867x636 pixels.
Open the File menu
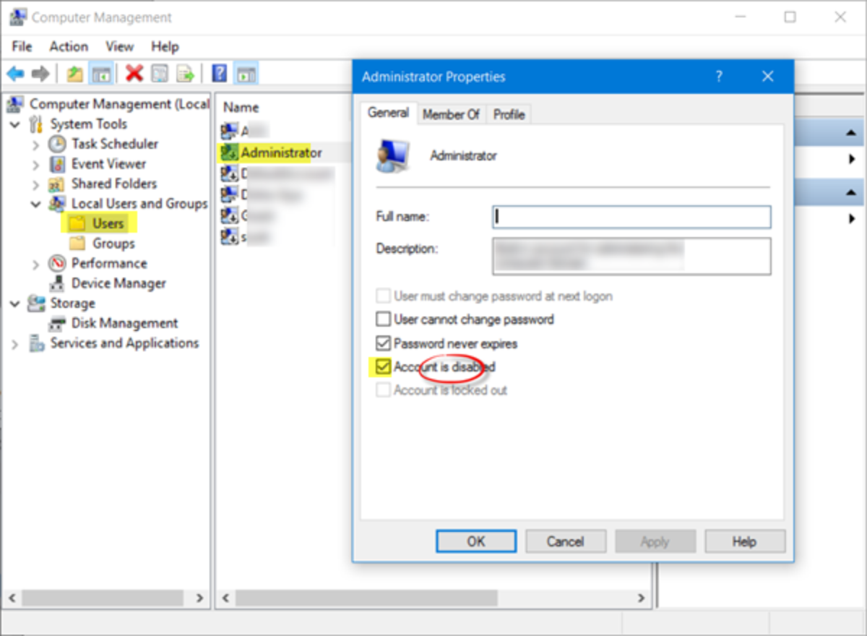coord(22,46)
